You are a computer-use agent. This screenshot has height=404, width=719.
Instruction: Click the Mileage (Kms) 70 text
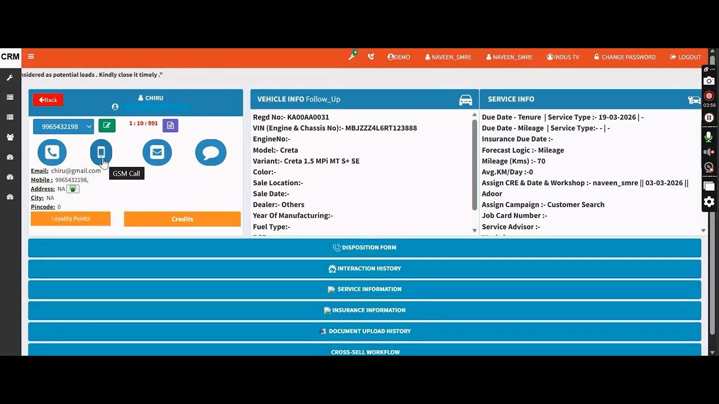click(513, 161)
